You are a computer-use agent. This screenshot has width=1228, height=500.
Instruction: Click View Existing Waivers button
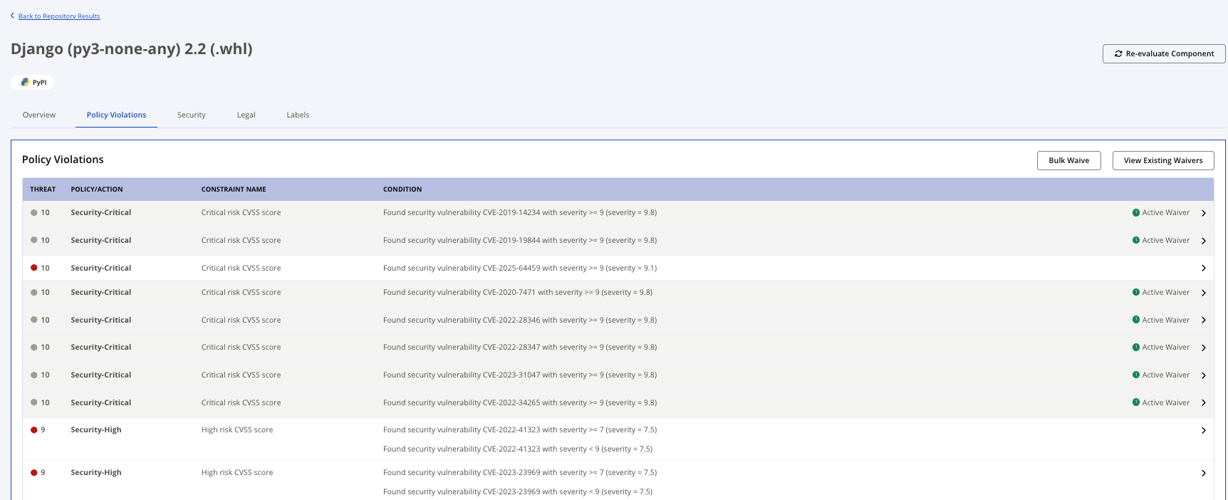(x=1163, y=160)
